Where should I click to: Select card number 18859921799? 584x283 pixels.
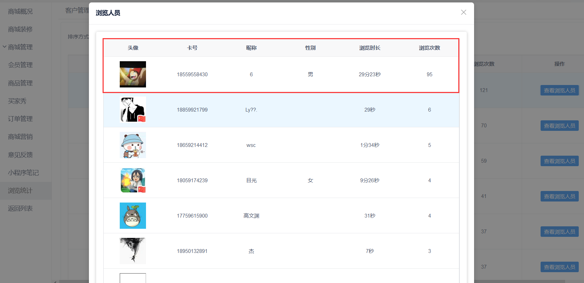pos(192,110)
